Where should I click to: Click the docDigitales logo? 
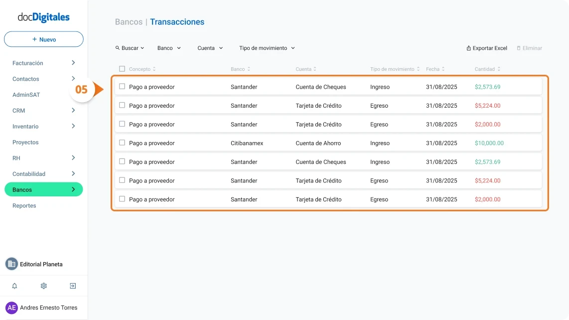pyautogui.click(x=43, y=16)
